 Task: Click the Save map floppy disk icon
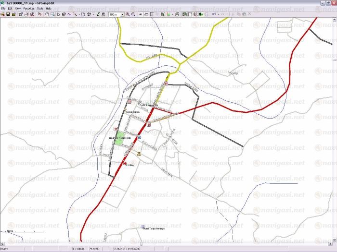(8, 14)
